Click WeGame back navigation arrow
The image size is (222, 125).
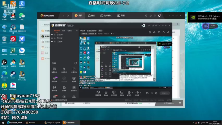pos(63,16)
